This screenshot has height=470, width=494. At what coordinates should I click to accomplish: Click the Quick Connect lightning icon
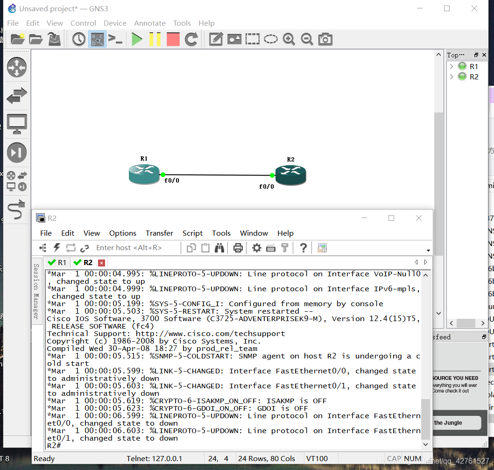57,248
